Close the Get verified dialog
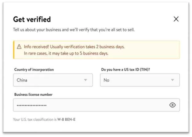The height and width of the screenshot is (137, 192). click(x=176, y=19)
